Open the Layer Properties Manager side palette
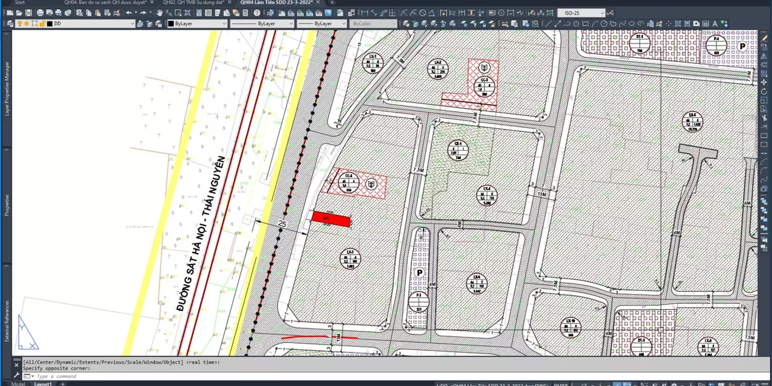This screenshot has width=772, height=386. pyautogui.click(x=7, y=88)
